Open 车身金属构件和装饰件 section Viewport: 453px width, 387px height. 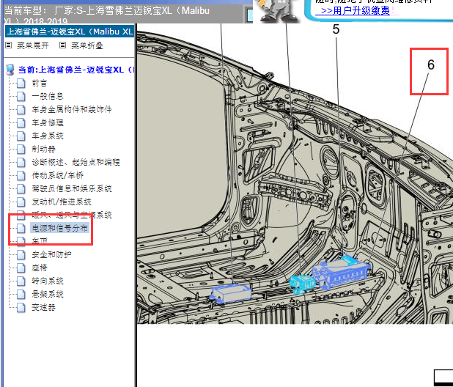pyautogui.click(x=72, y=109)
